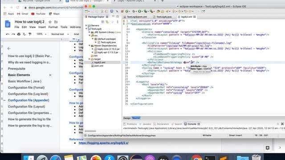The height and width of the screenshot is (160, 285).
Task: Click the Eclipse Run button icon
Action: (139, 11)
